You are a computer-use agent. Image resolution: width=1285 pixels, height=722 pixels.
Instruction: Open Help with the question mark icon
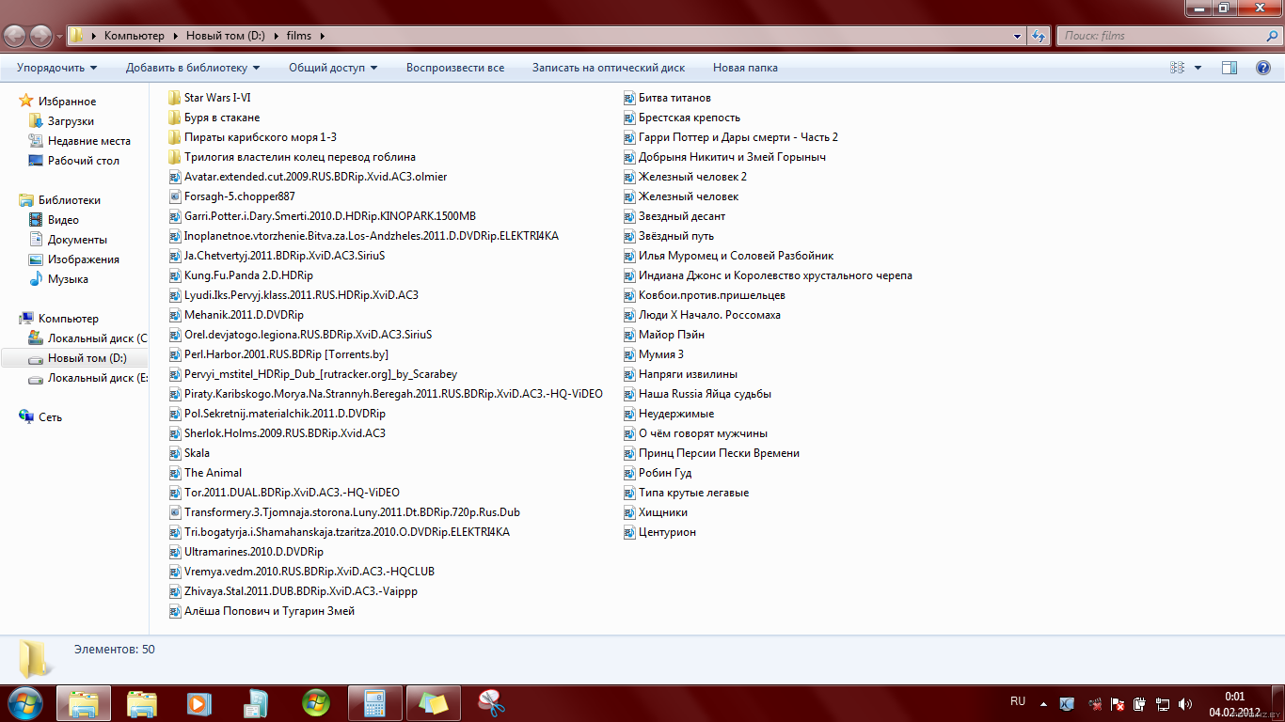1263,68
